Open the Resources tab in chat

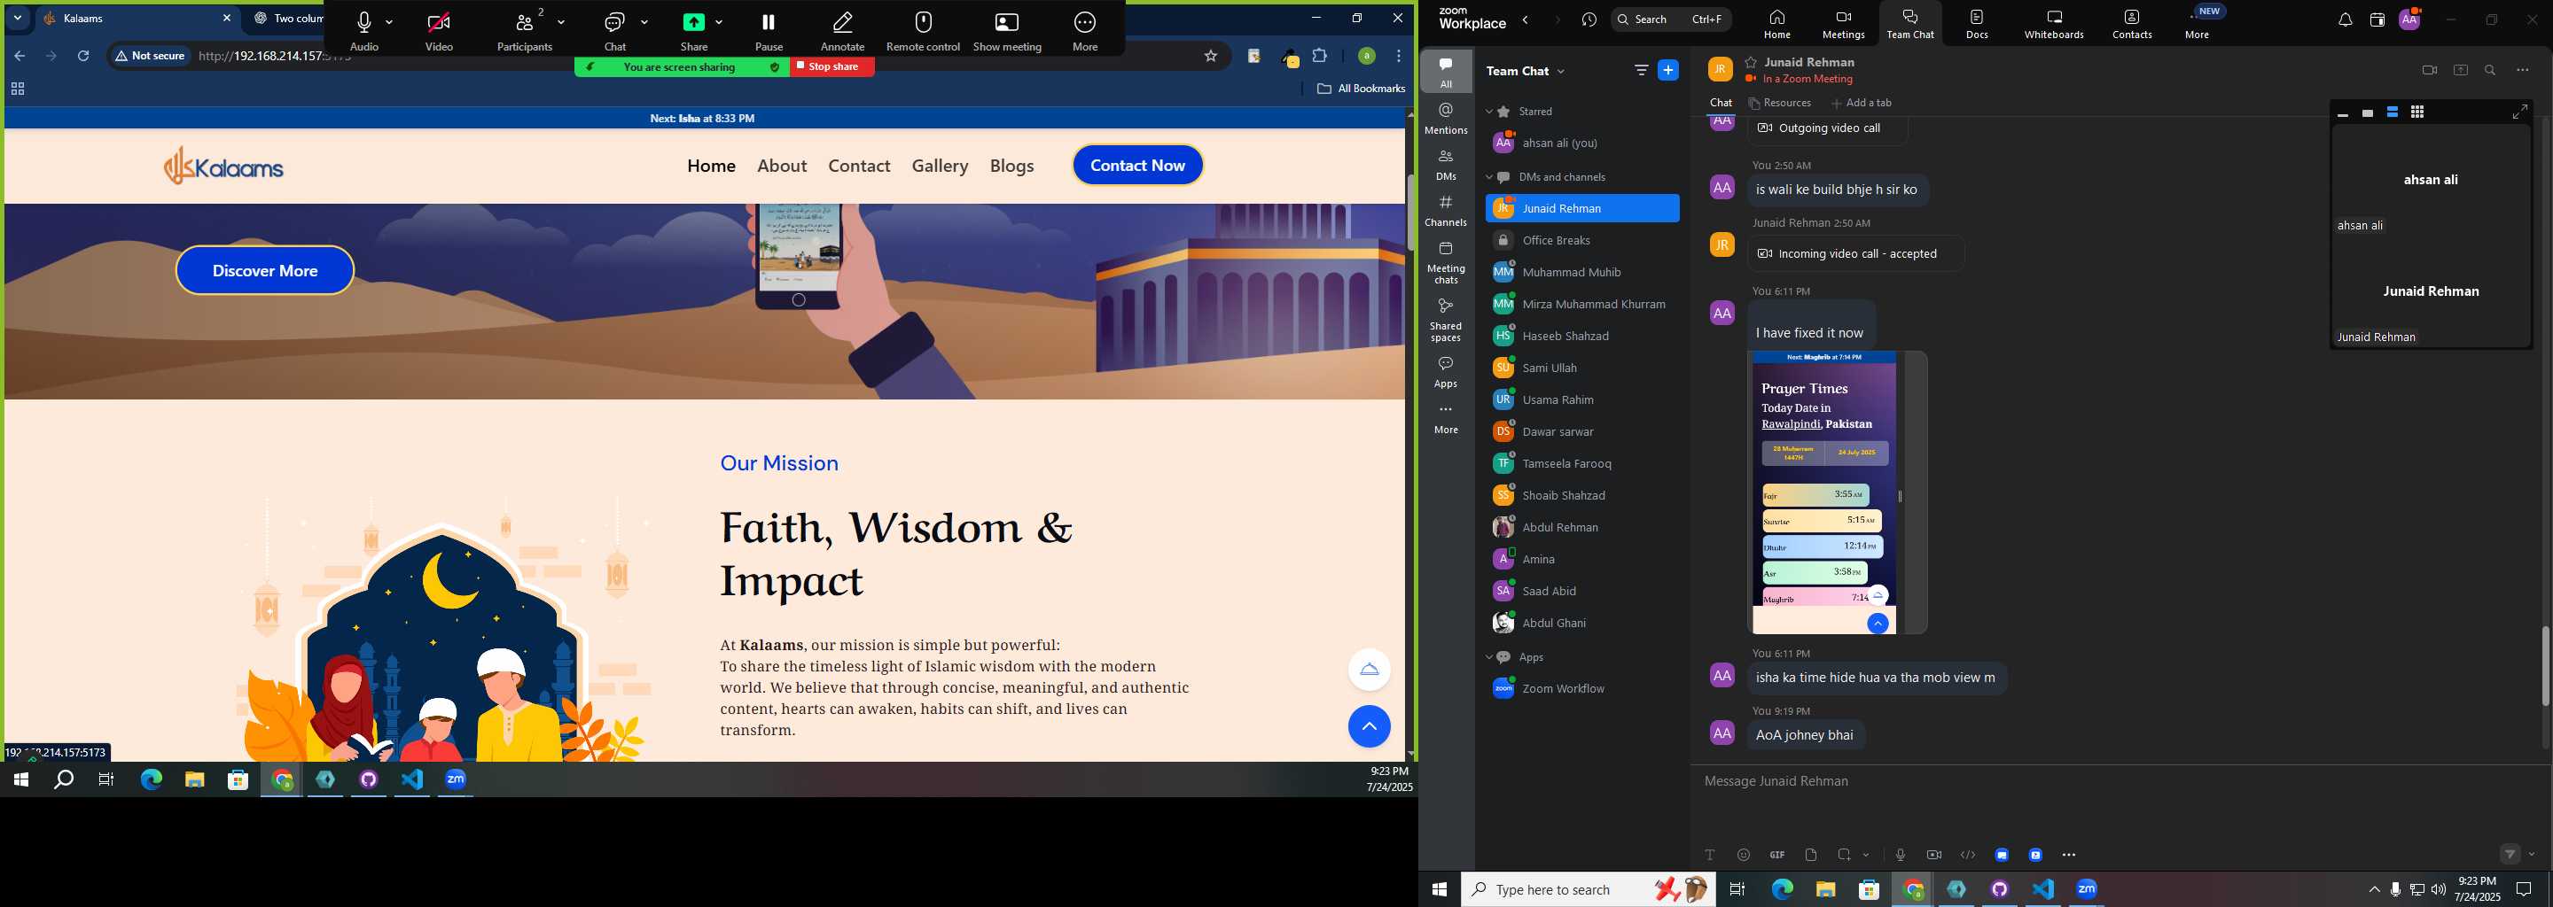pyautogui.click(x=1780, y=103)
